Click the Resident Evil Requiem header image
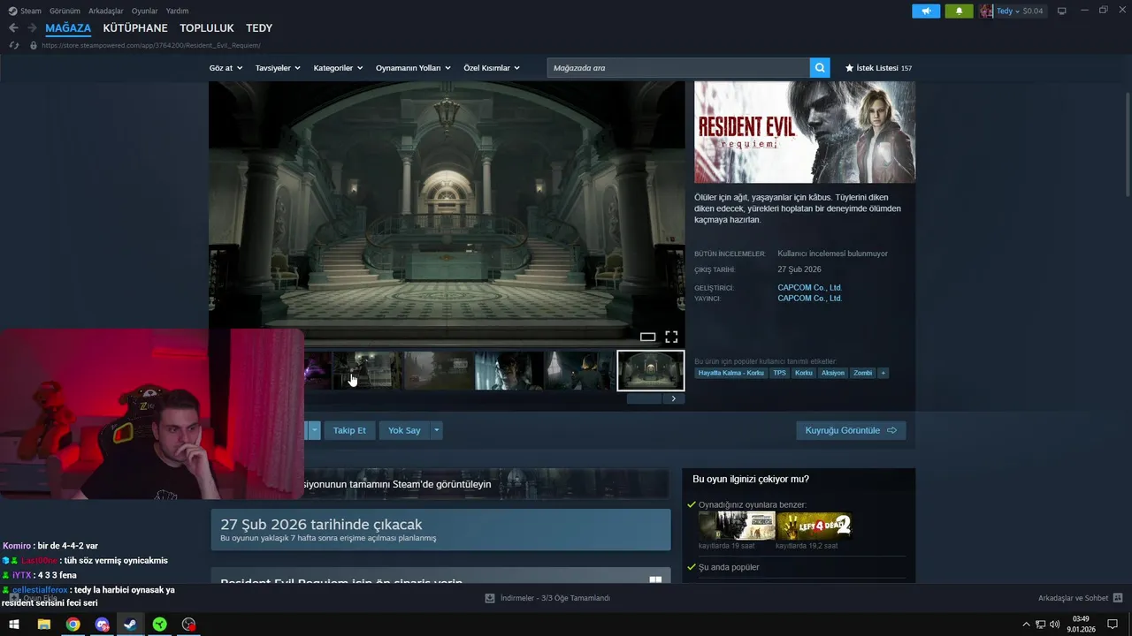This screenshot has height=636, width=1132. [805, 132]
